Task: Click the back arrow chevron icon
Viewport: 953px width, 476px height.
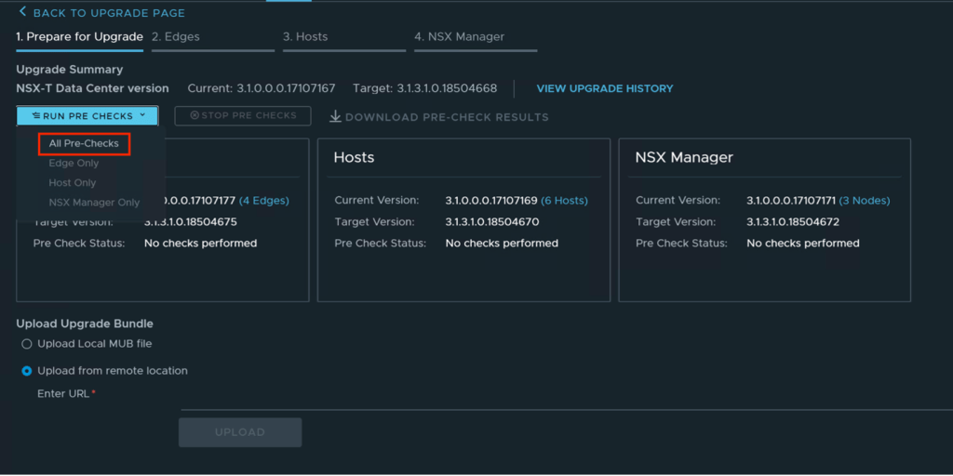Action: [22, 12]
